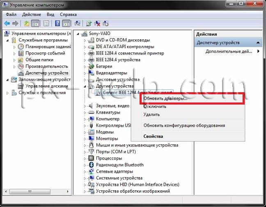This screenshot has height=207, width=266.
Task: Expand the Сетевые адаптеры category arrow
Action: (85, 171)
